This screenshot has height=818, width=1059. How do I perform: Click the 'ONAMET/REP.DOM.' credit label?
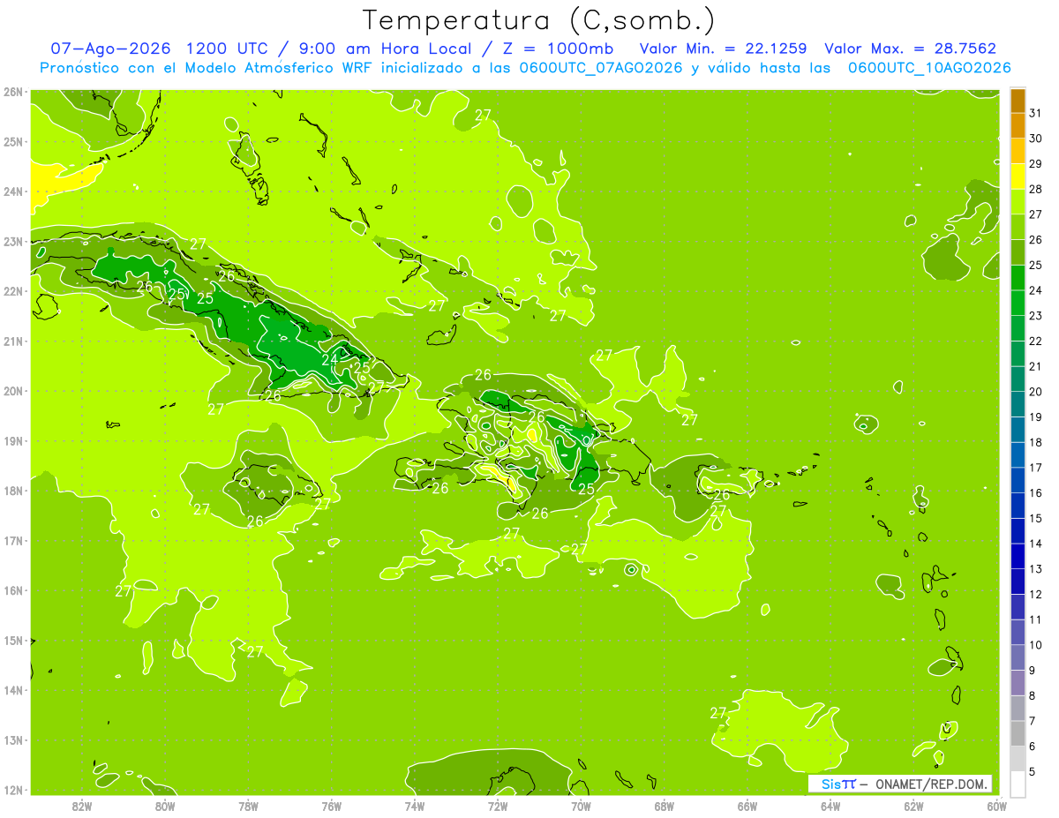point(932,784)
